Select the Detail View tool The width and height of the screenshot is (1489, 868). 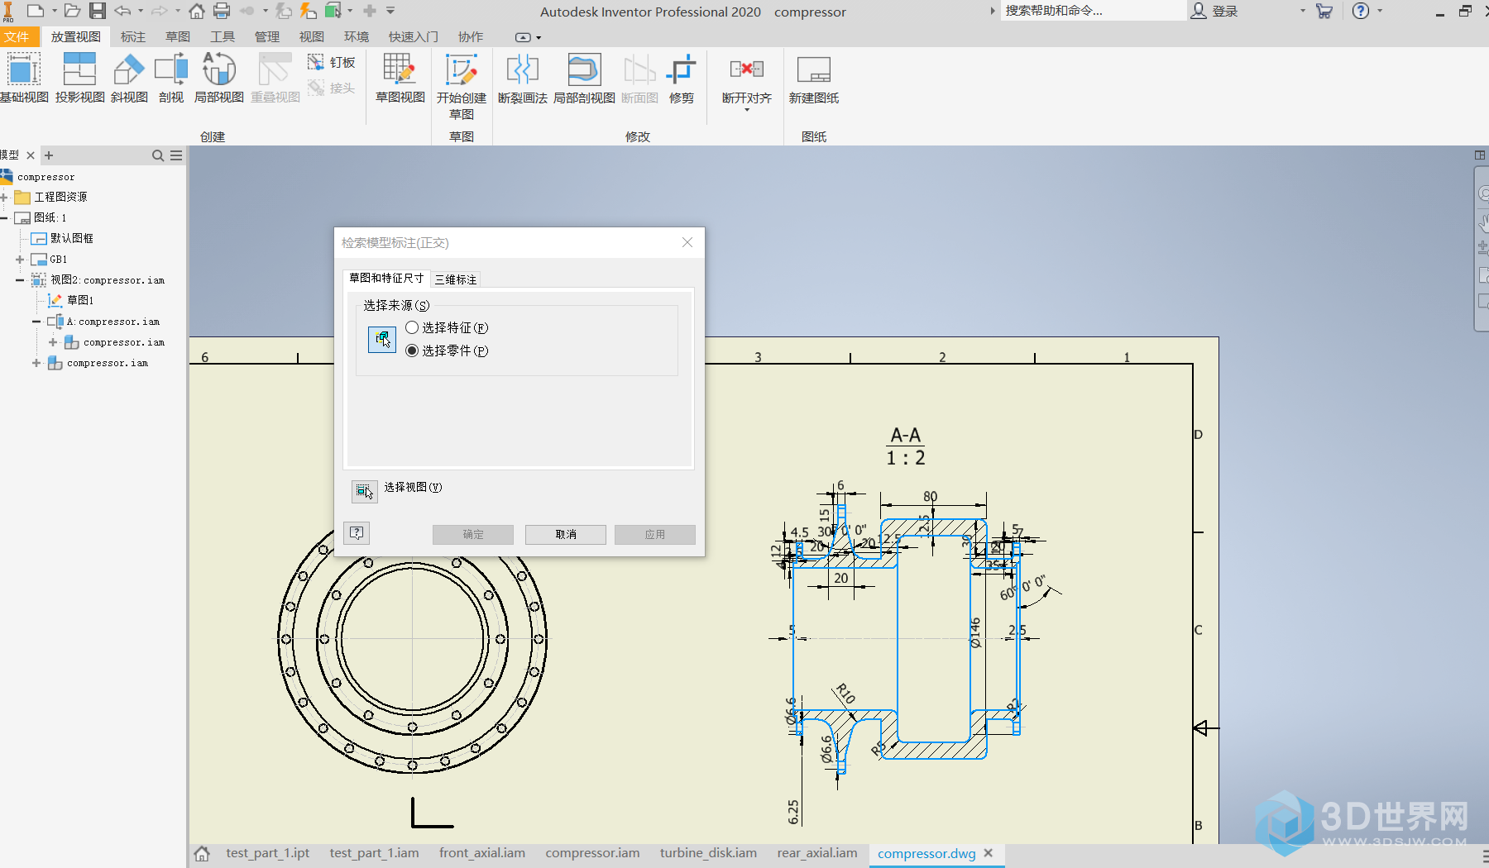[218, 79]
